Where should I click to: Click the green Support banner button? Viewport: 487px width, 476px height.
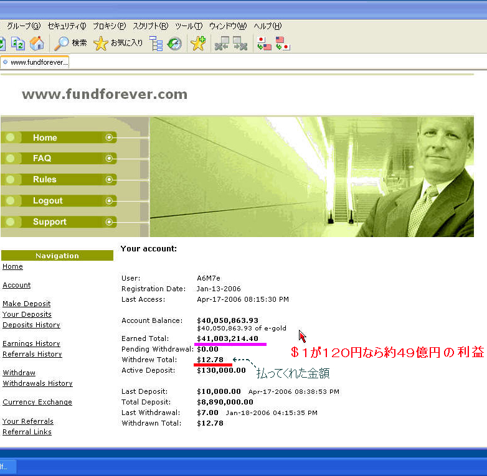[59, 222]
